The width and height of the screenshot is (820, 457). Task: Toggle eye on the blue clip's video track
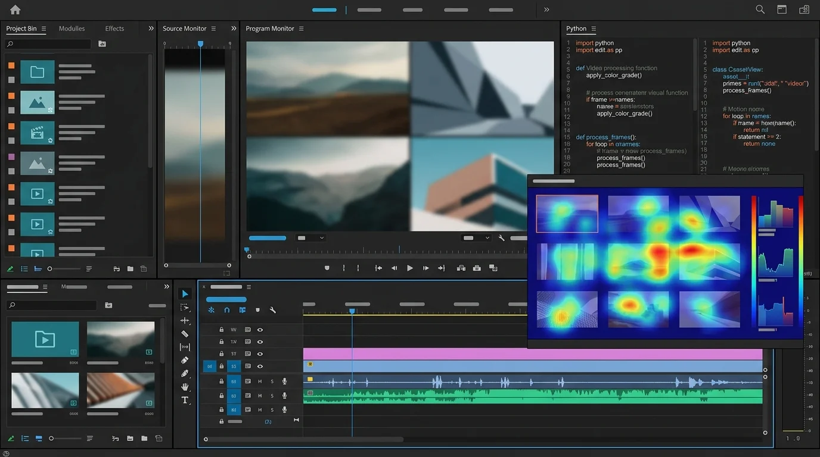tap(260, 367)
